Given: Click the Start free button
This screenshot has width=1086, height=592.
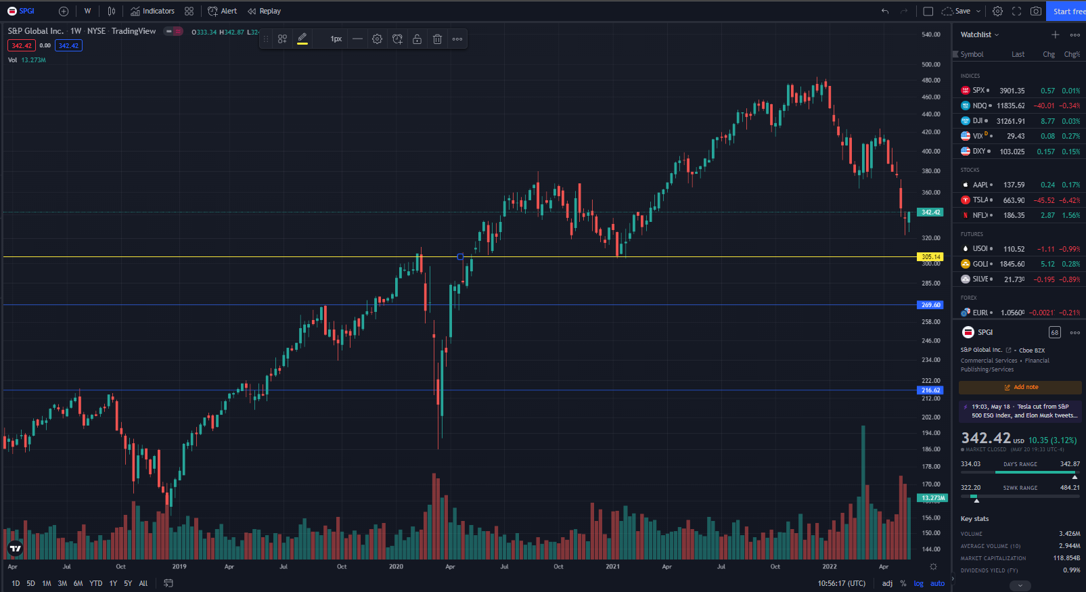Looking at the screenshot, I should pos(1068,11).
